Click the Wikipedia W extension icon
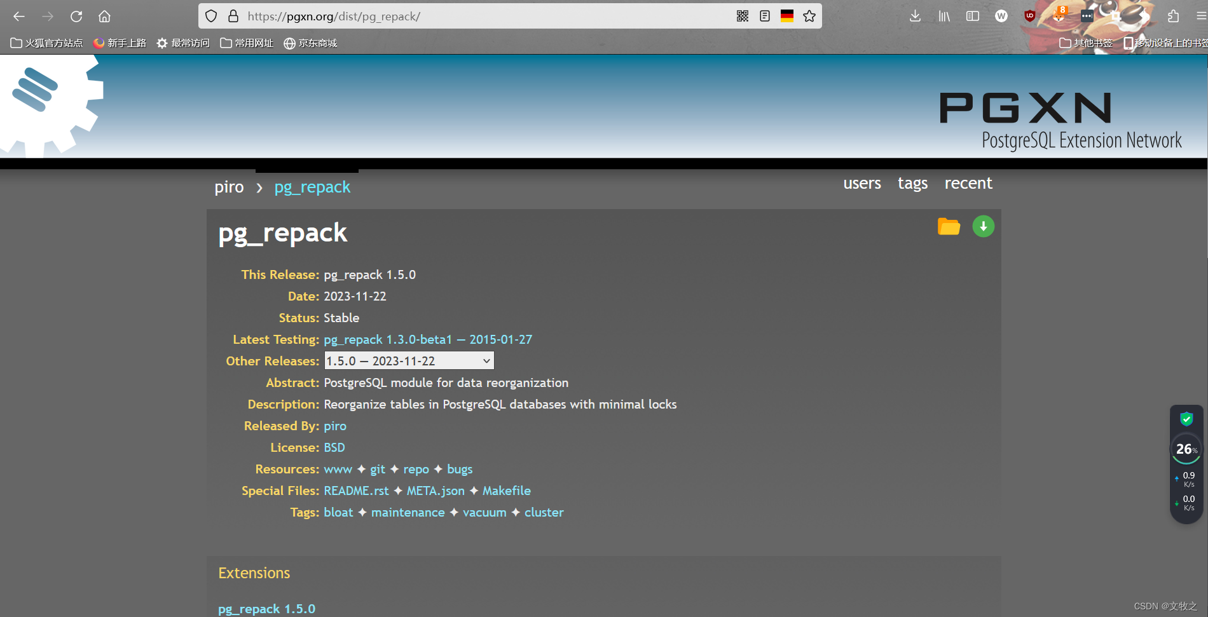 (x=1001, y=16)
